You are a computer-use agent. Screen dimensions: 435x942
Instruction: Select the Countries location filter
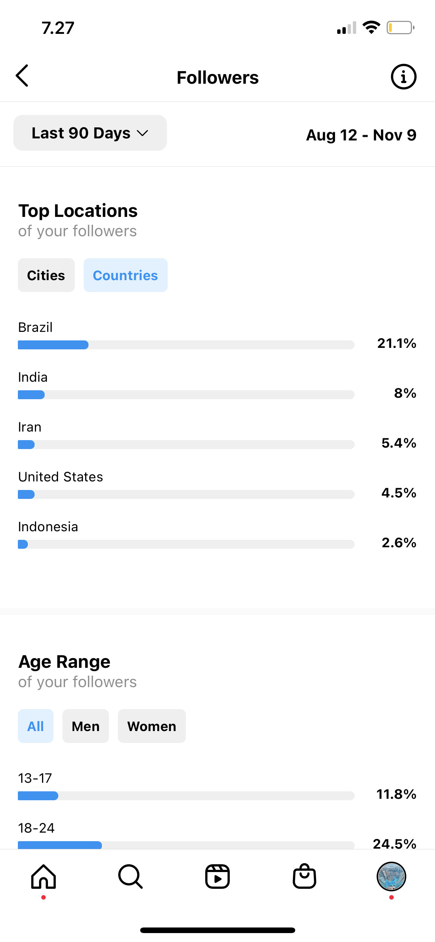125,275
